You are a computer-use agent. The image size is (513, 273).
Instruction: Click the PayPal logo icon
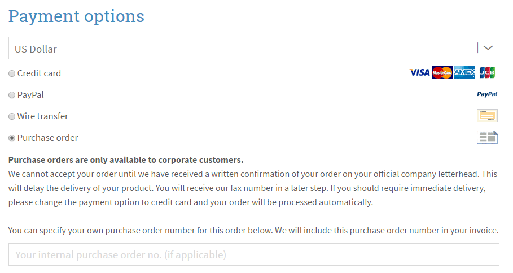tap(487, 94)
